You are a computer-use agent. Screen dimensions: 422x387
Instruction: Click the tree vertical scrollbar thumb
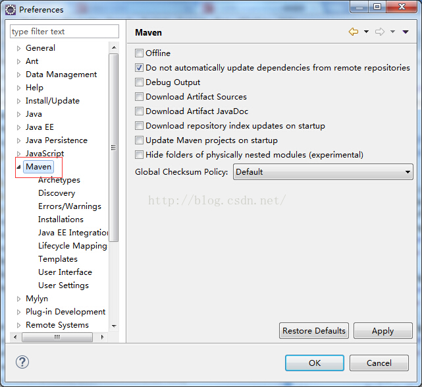(x=114, y=148)
